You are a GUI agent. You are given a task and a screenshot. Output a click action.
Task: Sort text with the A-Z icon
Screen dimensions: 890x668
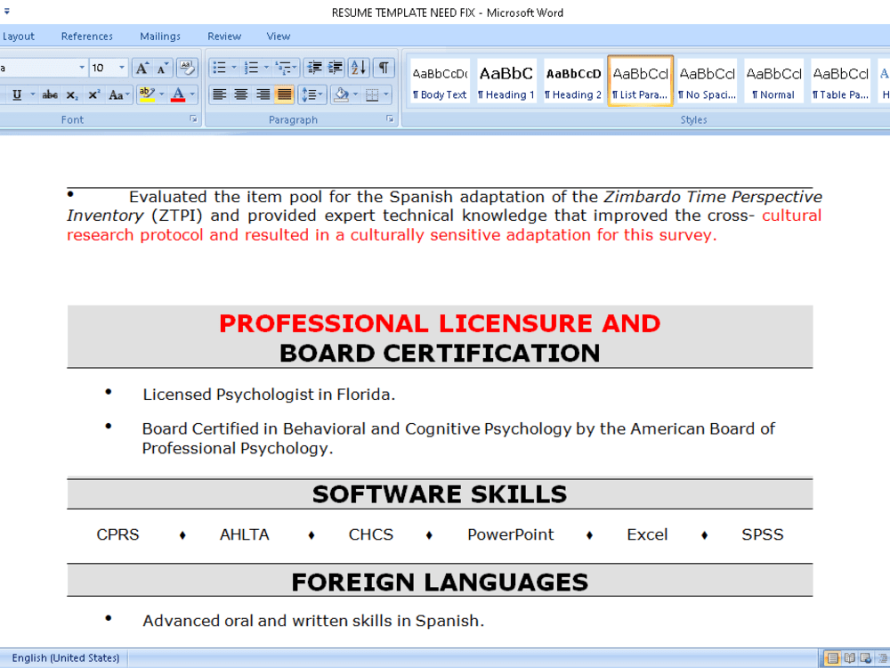click(360, 69)
